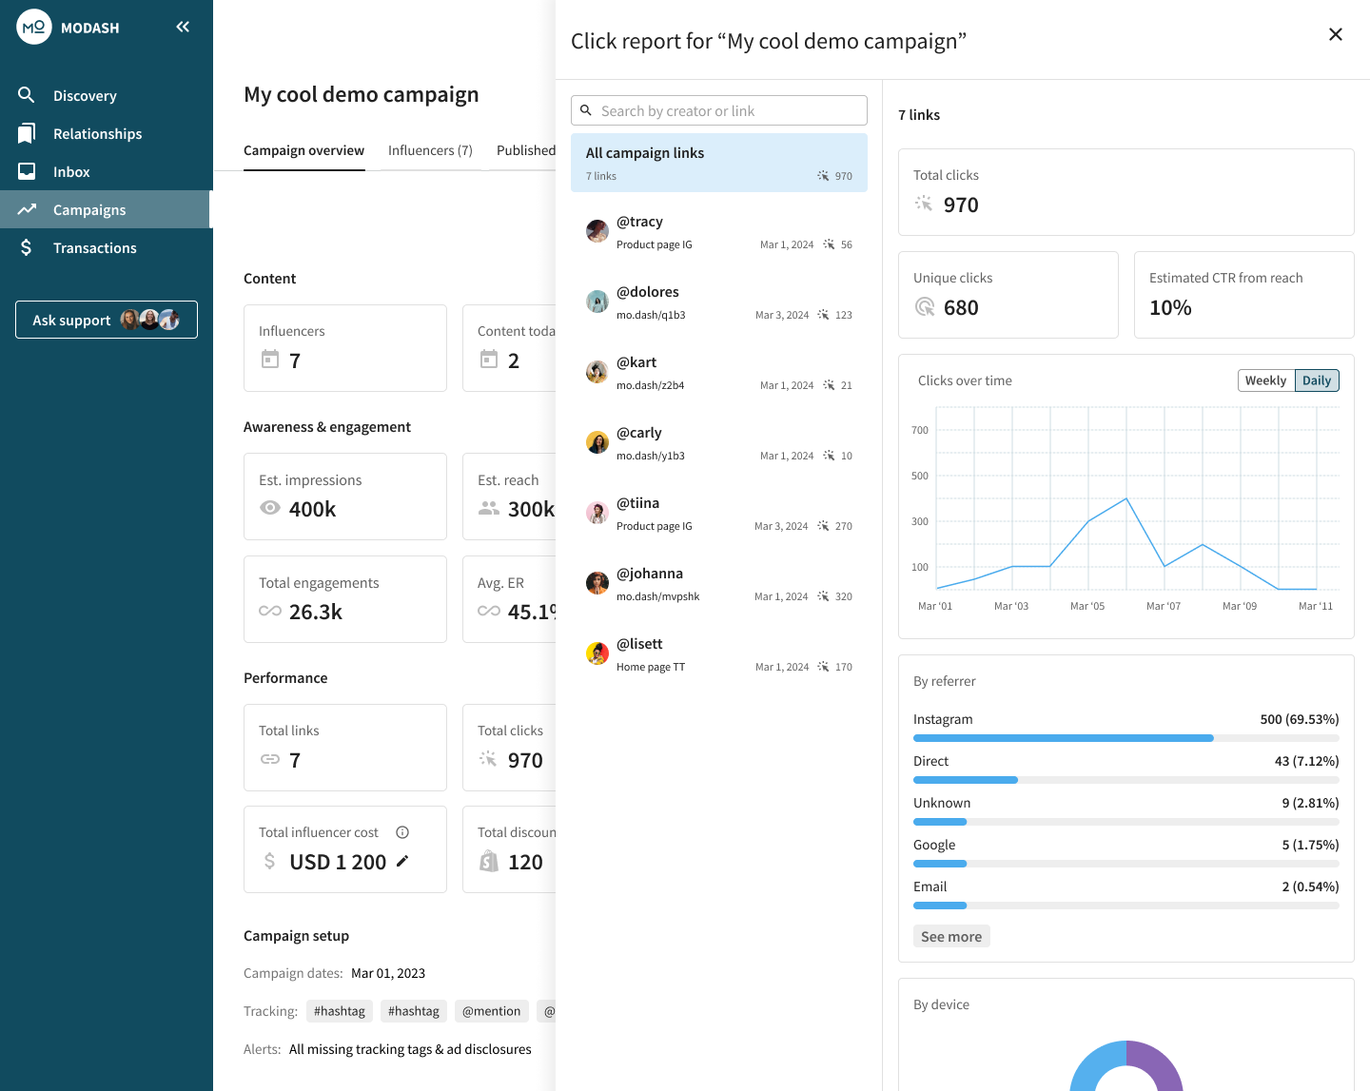Viewport: 1370px width, 1091px height.
Task: Open All missing tracking tags link
Action: pyautogui.click(x=410, y=1049)
